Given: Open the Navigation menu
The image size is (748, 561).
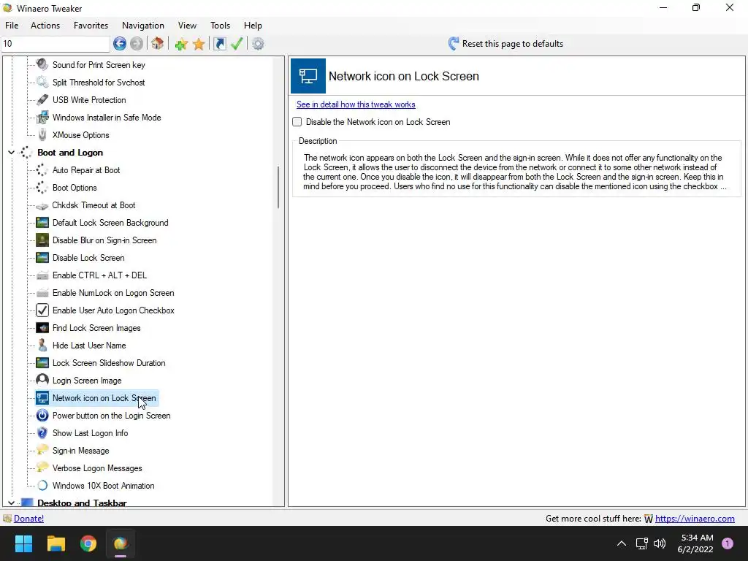Looking at the screenshot, I should point(143,26).
